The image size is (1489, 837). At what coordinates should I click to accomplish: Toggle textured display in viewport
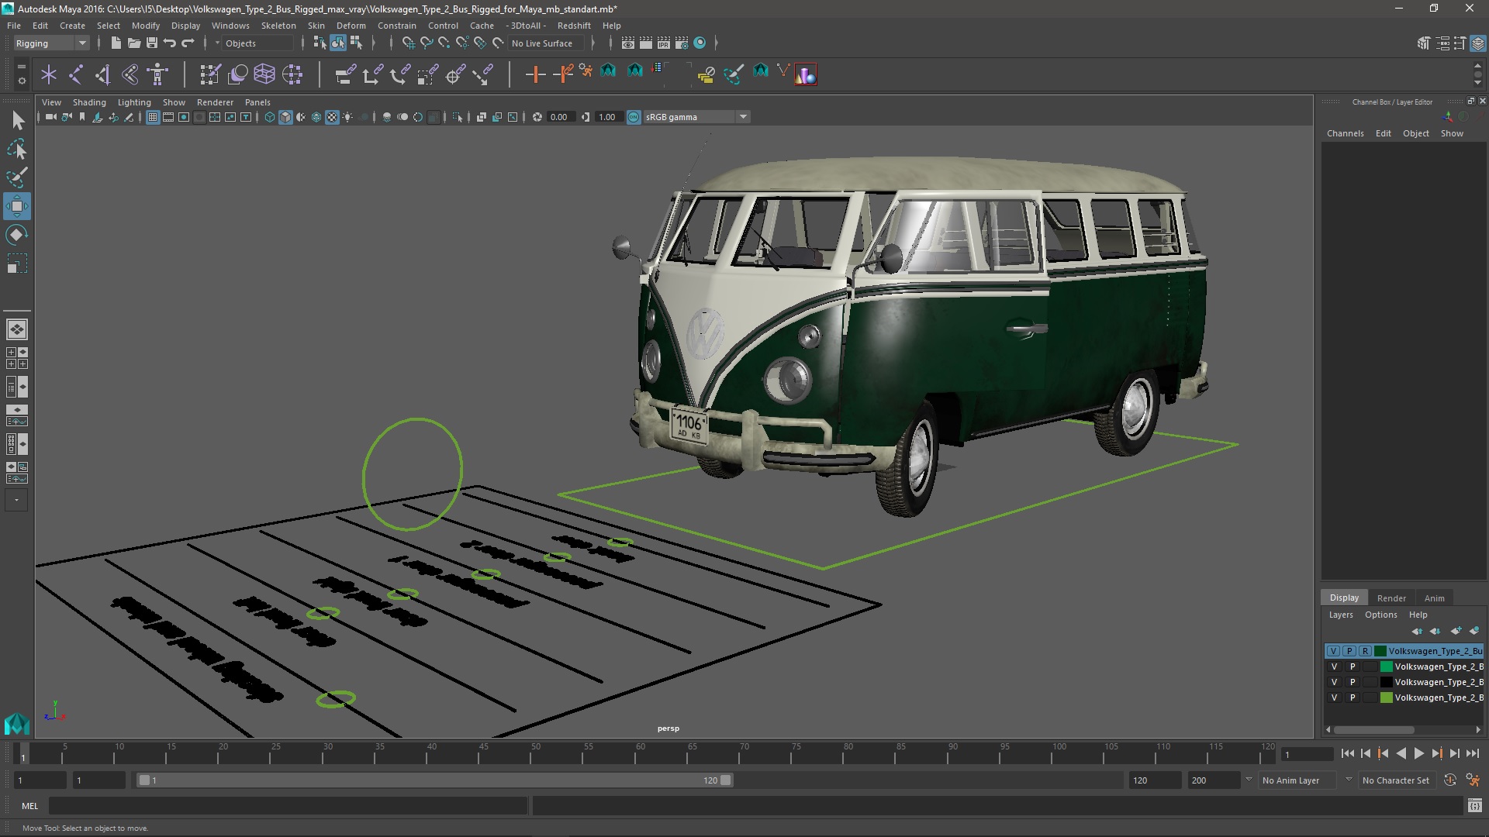click(332, 117)
